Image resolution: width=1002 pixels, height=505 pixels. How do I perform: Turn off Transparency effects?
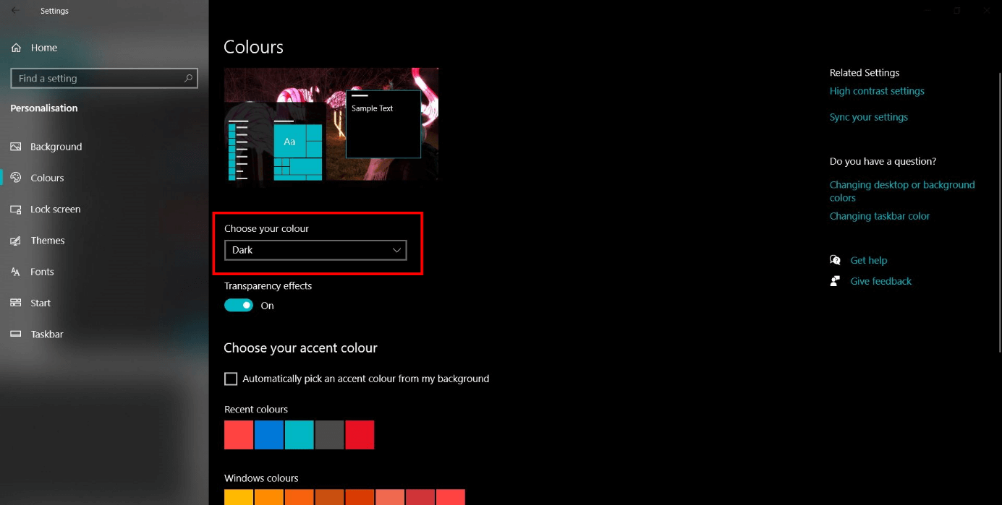pyautogui.click(x=239, y=305)
